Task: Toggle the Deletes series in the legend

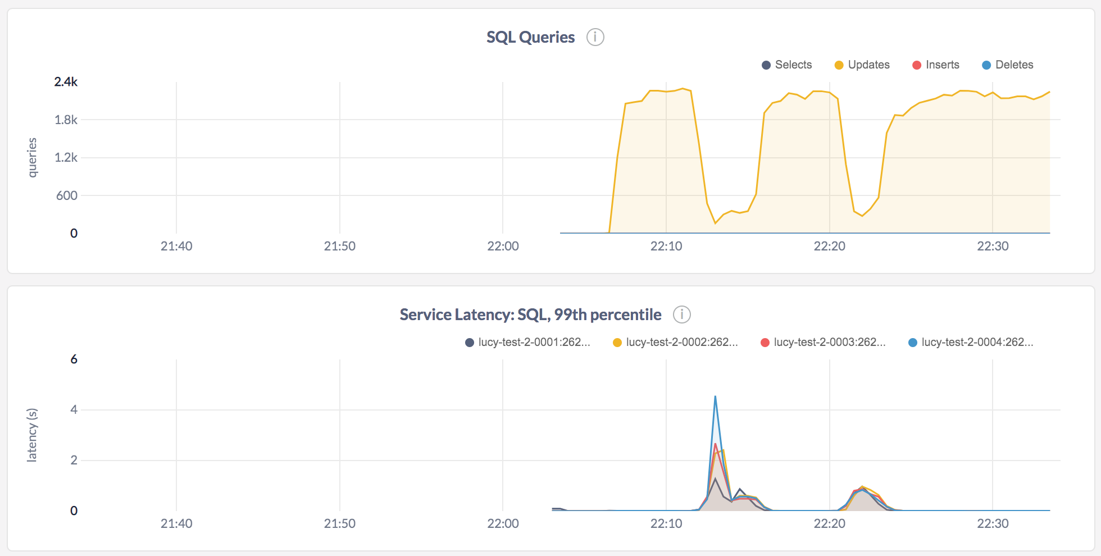Action: point(1007,65)
